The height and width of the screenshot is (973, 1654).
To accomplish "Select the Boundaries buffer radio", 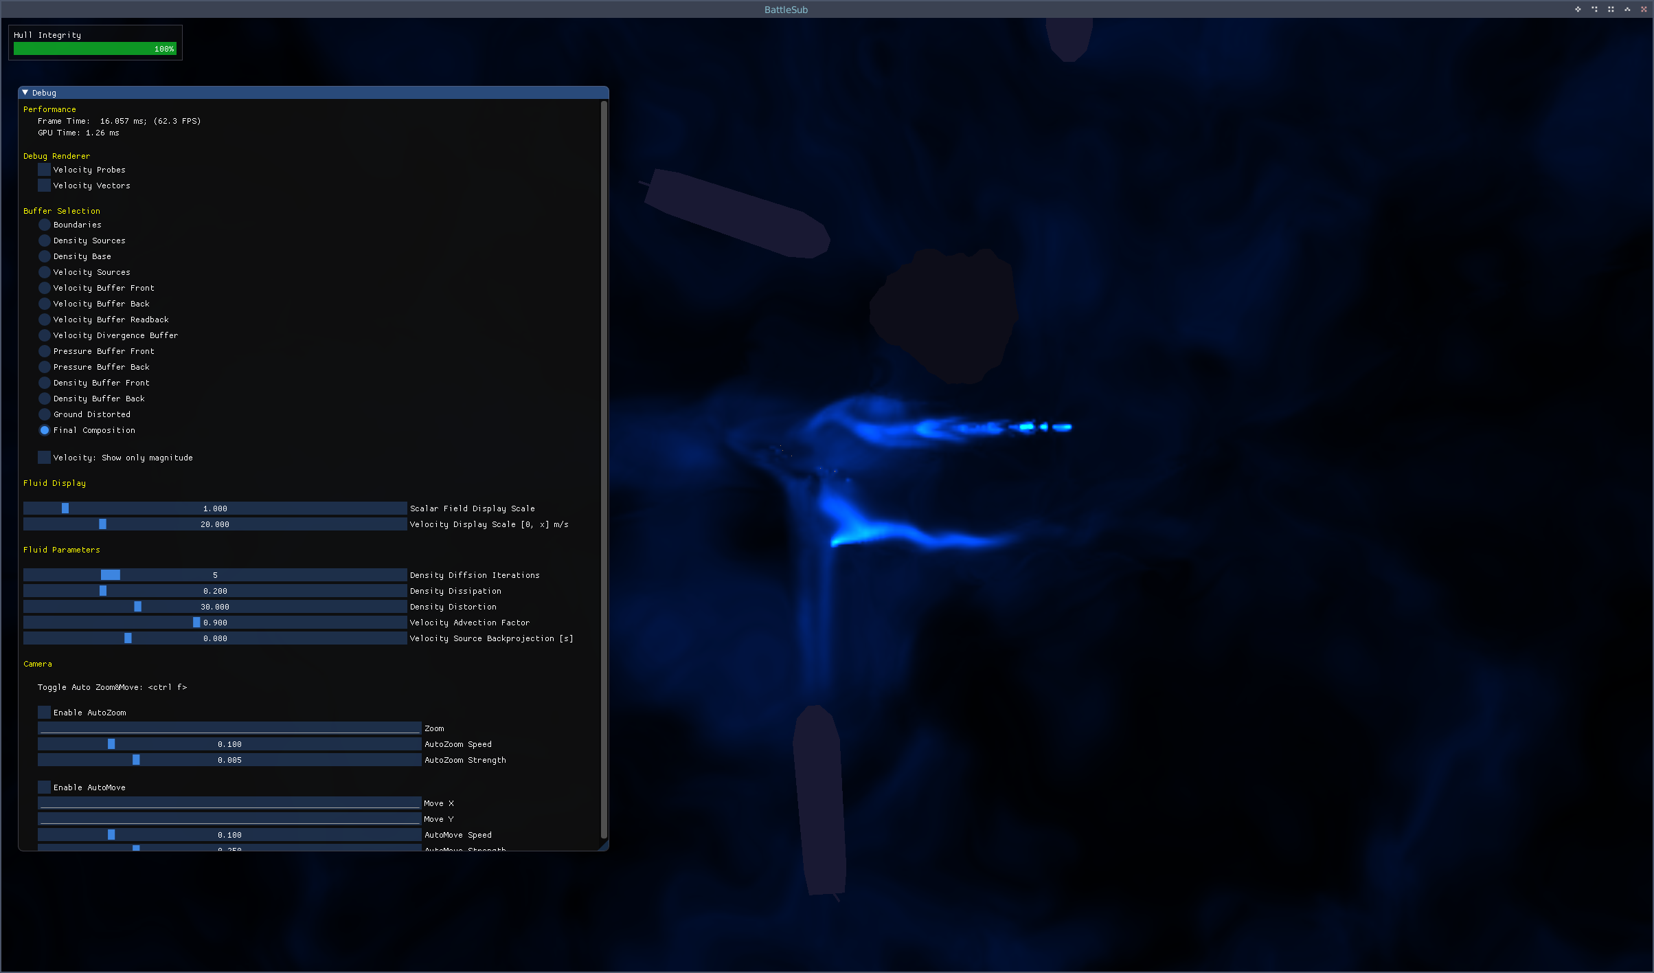I will tap(45, 225).
